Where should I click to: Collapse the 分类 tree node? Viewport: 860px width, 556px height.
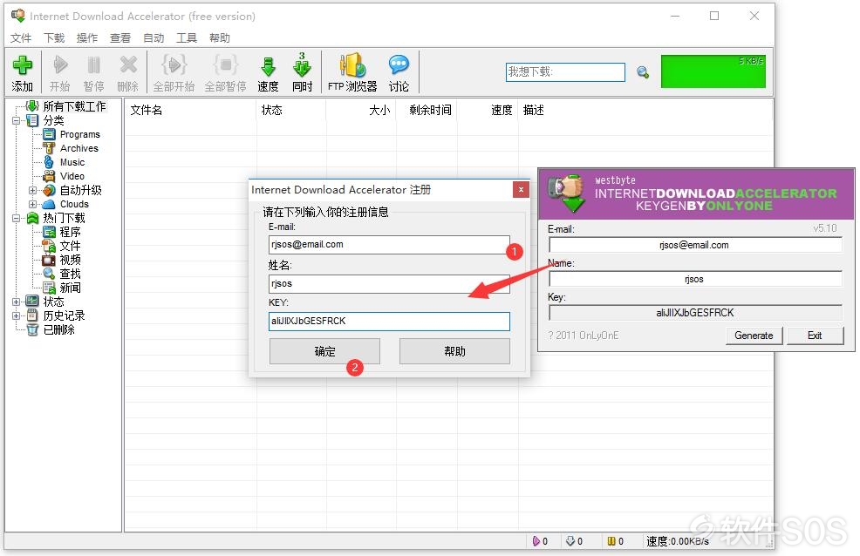[16, 120]
